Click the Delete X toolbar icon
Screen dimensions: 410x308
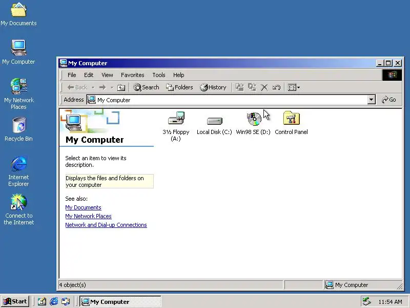point(264,87)
